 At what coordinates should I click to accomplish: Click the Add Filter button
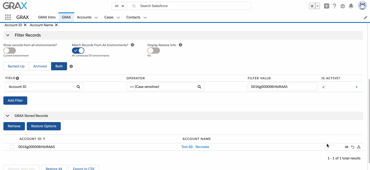(x=15, y=101)
